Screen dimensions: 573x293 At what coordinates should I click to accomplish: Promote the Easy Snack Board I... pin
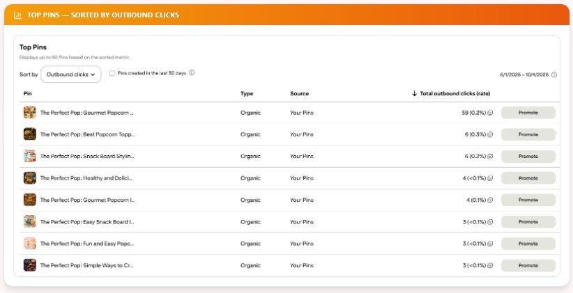click(x=528, y=222)
